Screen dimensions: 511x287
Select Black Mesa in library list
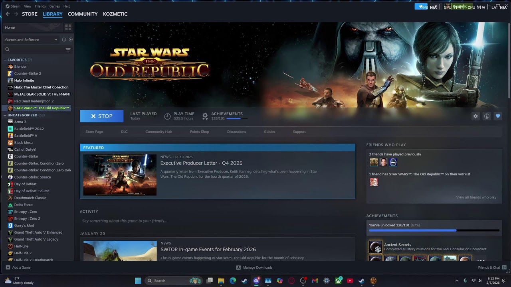click(x=23, y=142)
